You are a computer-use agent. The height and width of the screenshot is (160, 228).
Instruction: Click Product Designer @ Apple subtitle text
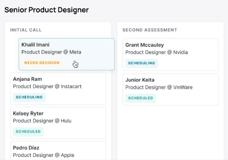pos(43,155)
